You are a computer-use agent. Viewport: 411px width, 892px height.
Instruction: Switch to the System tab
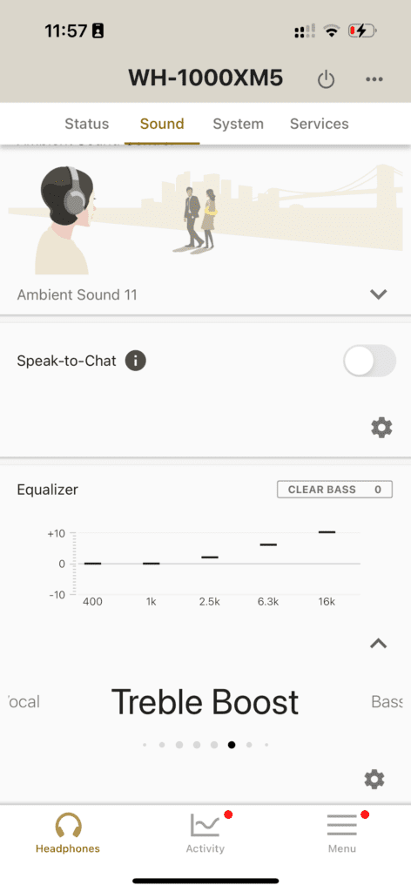[x=239, y=124]
